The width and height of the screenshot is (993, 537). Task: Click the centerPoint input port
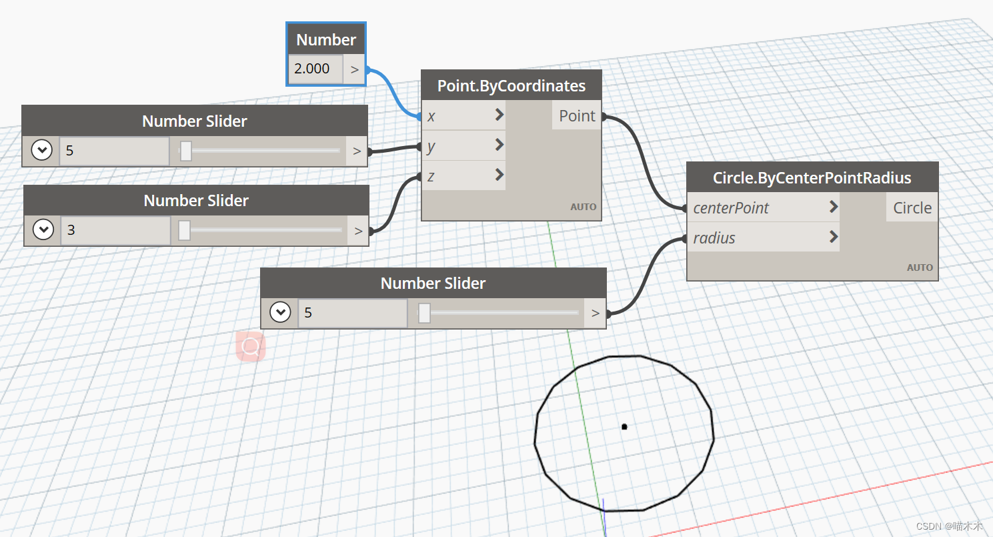coord(764,207)
